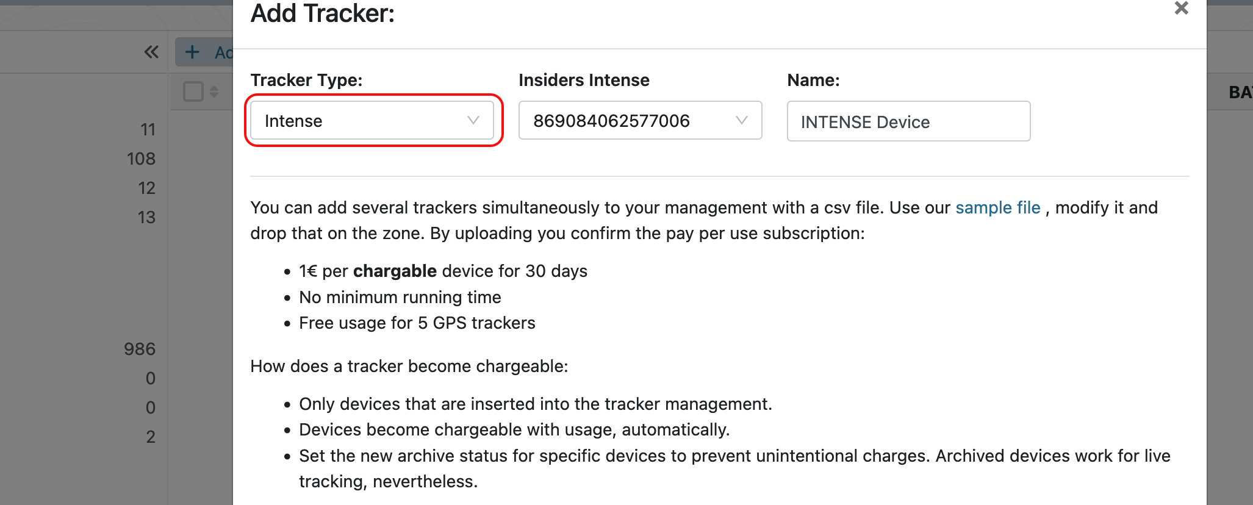Select the sidebar entry showing count 11
Image resolution: width=1253 pixels, height=505 pixels.
[148, 130]
